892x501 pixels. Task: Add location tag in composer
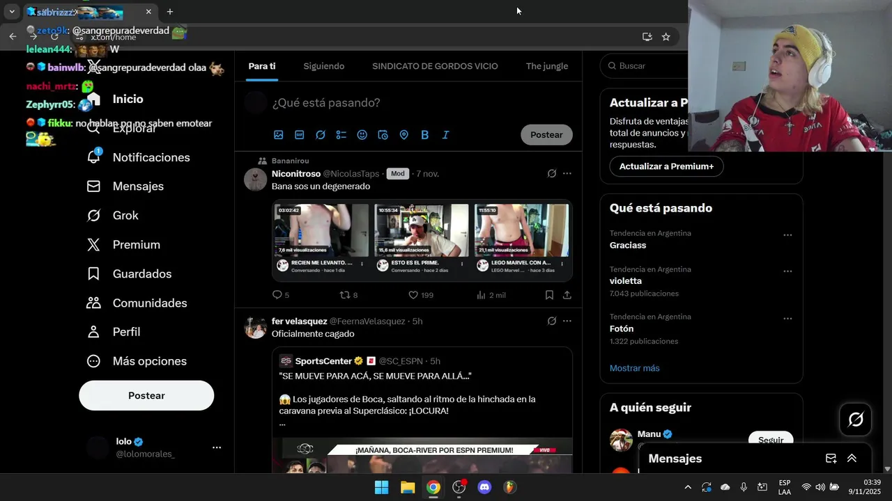tap(403, 135)
